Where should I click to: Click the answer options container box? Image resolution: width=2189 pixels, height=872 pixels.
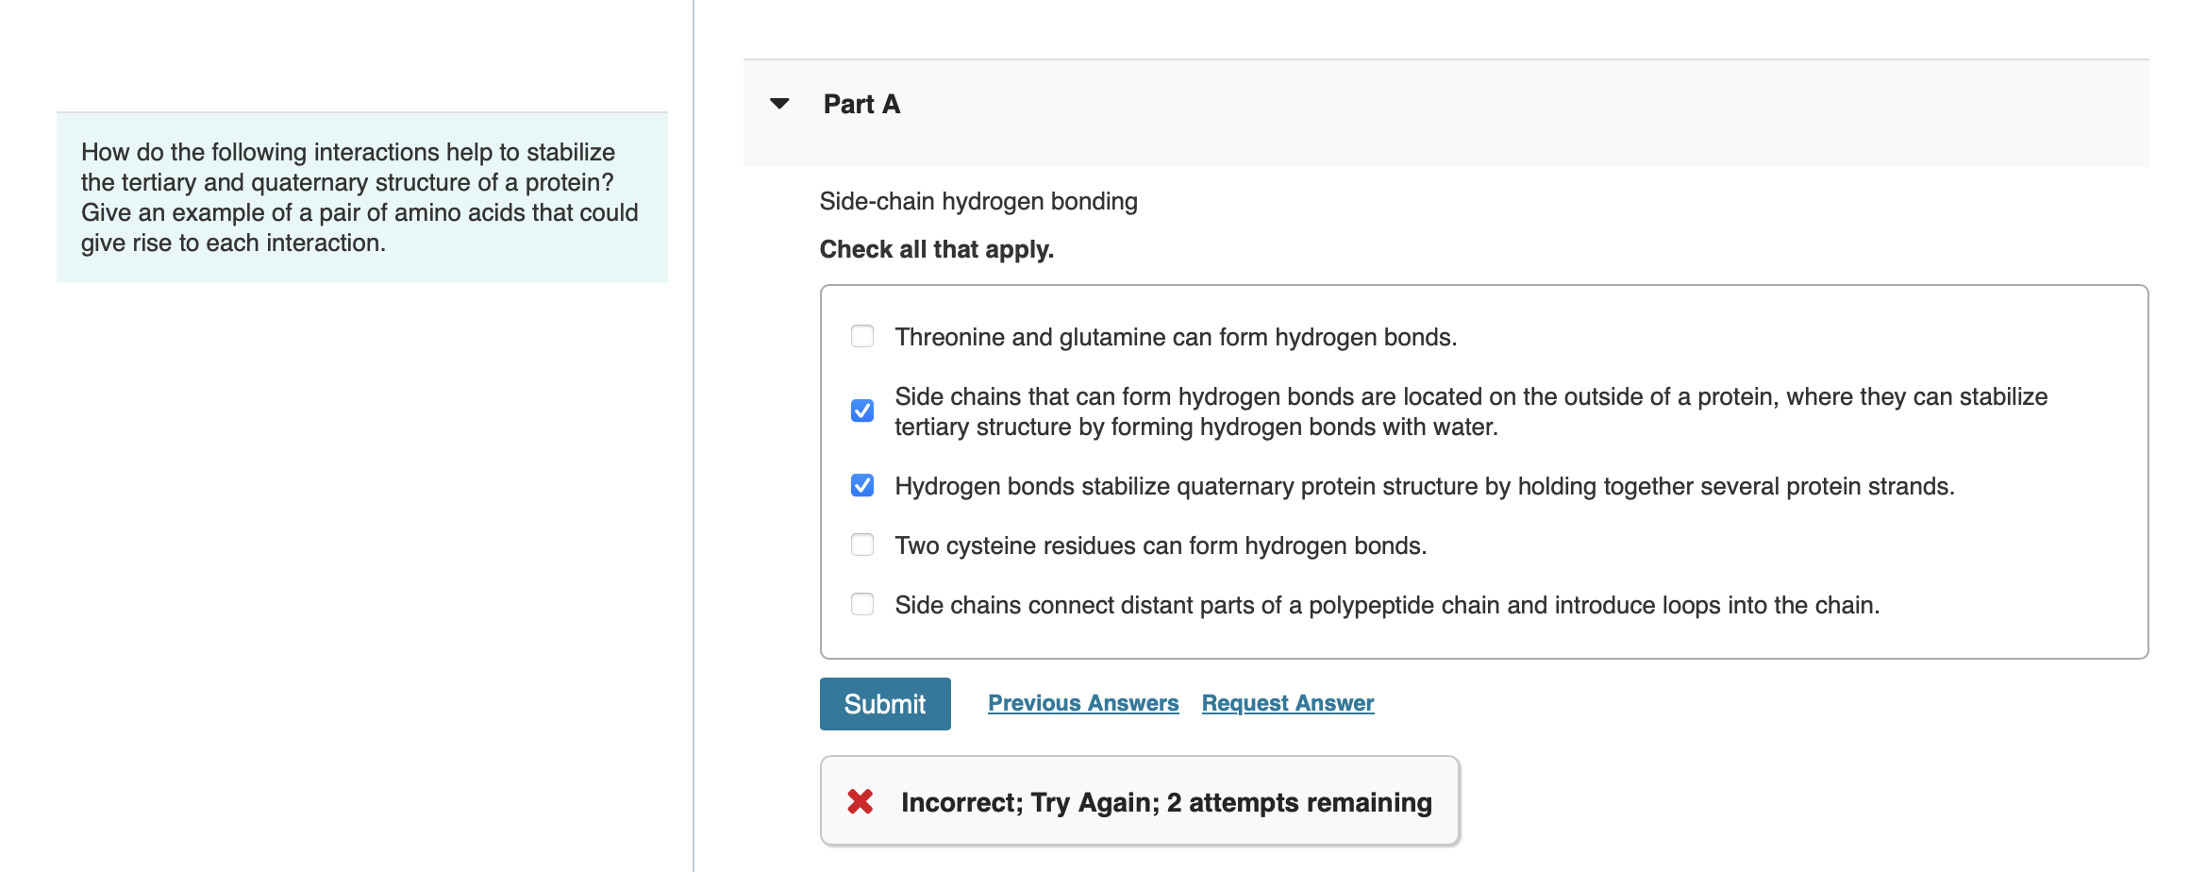click(x=1491, y=469)
